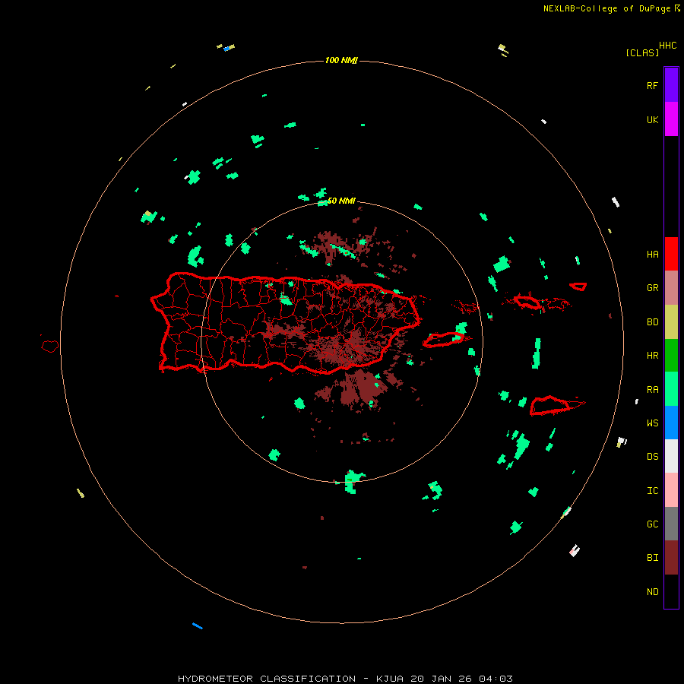This screenshot has height=684, width=684.
Task: Click the "ND" legend label
Action: (x=652, y=592)
